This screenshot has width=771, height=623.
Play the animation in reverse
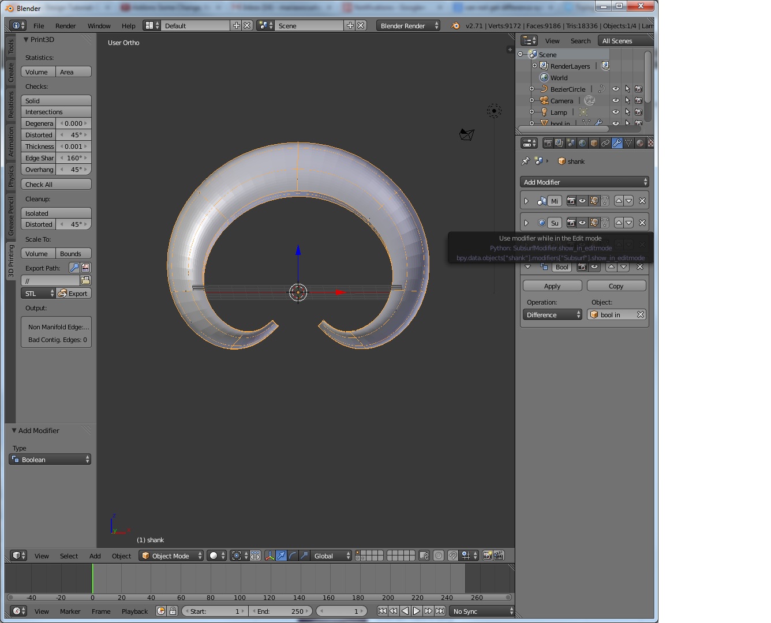click(405, 611)
